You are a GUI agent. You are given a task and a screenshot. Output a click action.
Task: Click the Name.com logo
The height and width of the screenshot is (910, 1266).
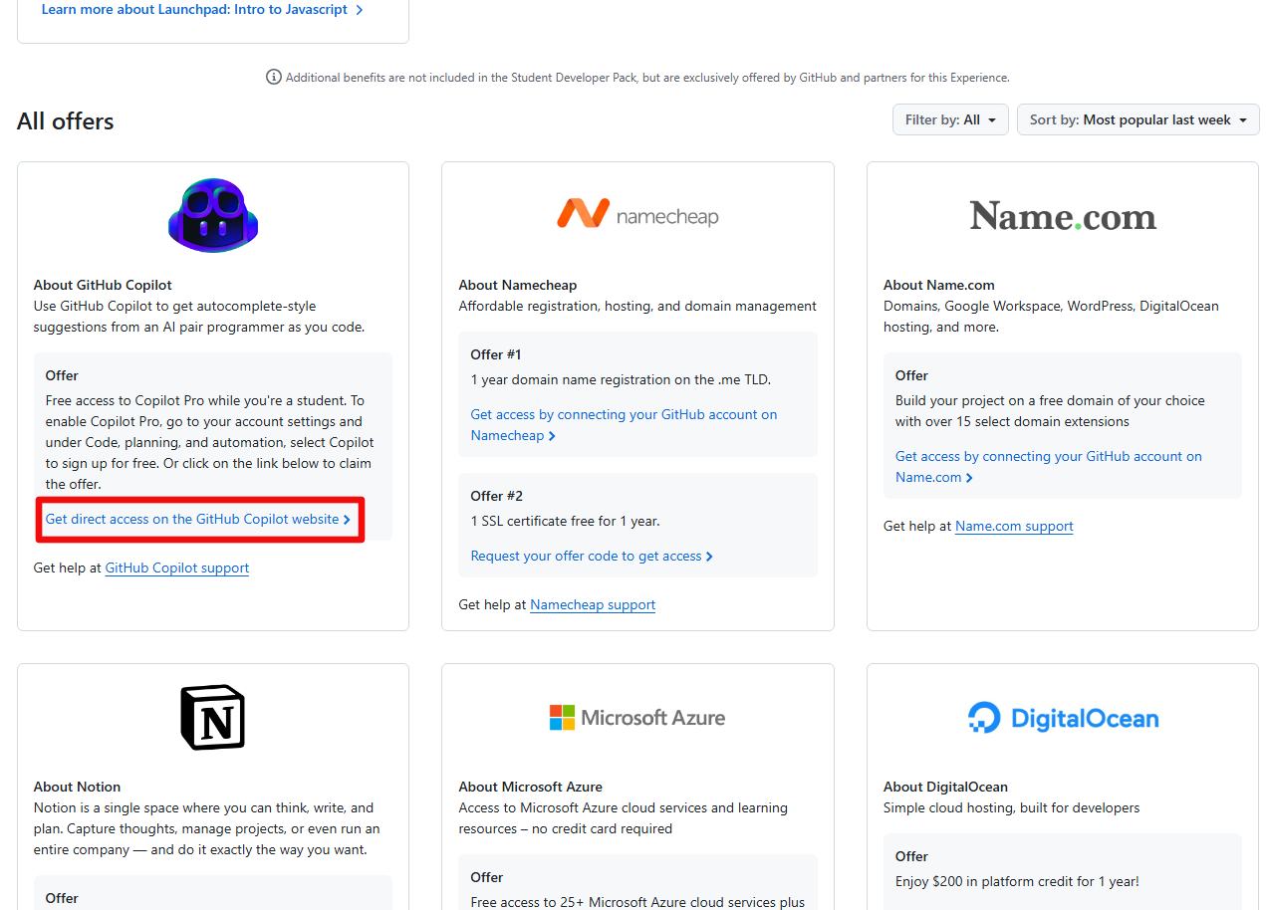point(1063,216)
